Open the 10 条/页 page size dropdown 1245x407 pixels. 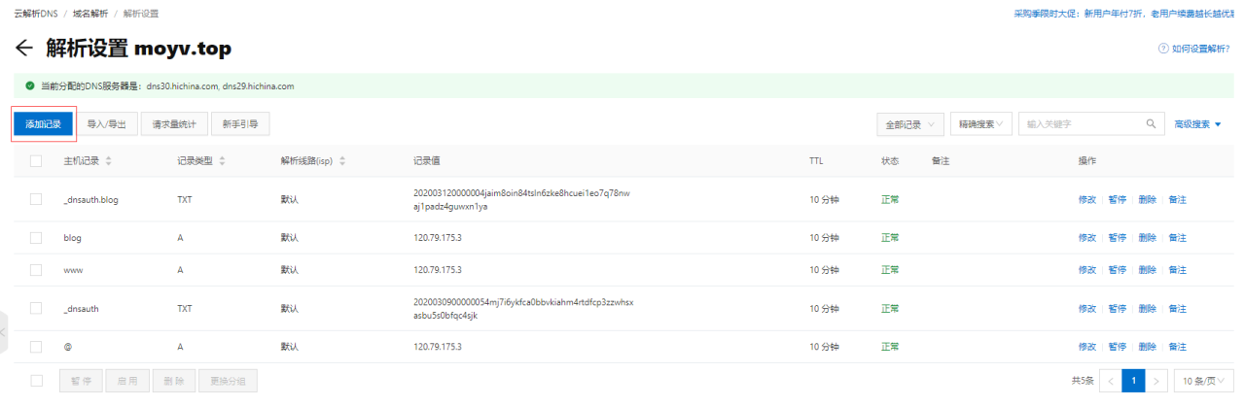[x=1203, y=381]
